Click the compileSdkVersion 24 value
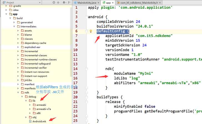202x124 pixels. [138, 22]
